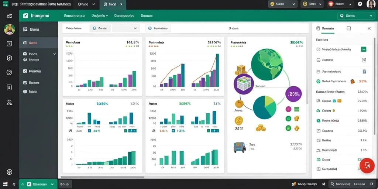The height and width of the screenshot is (189, 378).
Task: Open the empty dropdown in the filter bar
Action: point(126,28)
